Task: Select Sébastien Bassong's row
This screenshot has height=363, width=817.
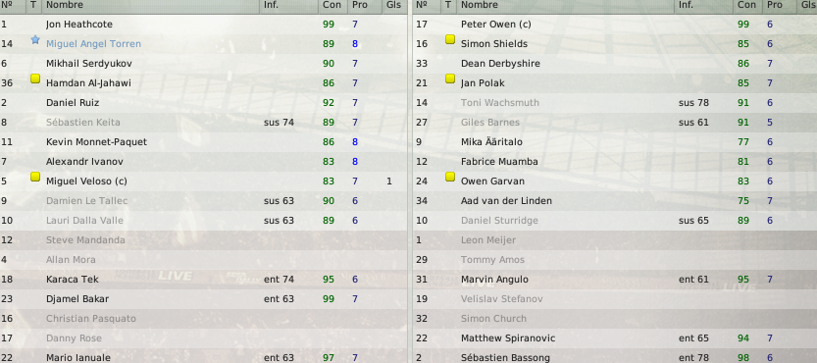Action: tap(615, 357)
